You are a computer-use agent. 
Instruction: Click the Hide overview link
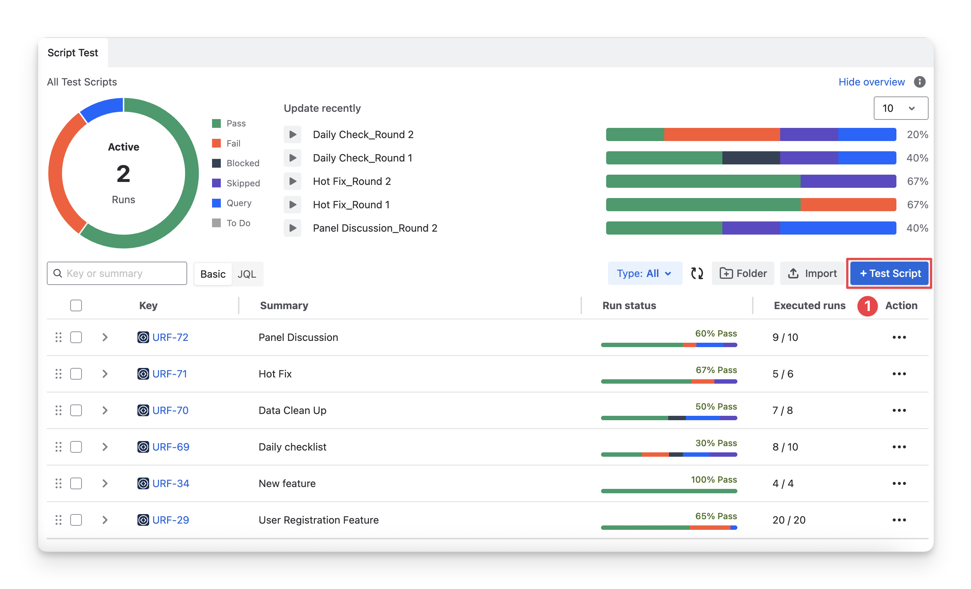coord(871,82)
